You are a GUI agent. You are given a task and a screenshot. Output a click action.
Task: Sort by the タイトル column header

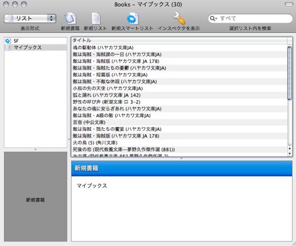(x=179, y=40)
